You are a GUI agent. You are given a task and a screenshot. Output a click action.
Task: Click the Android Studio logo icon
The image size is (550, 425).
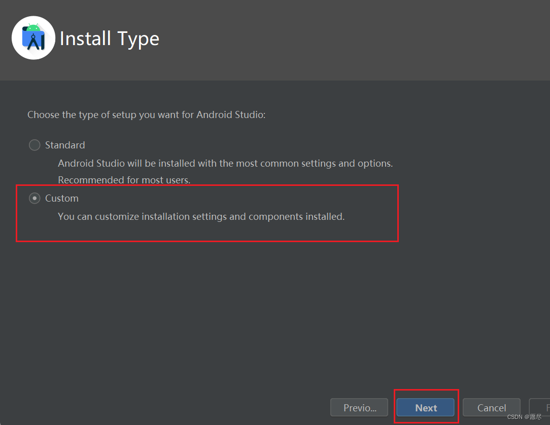click(33, 37)
